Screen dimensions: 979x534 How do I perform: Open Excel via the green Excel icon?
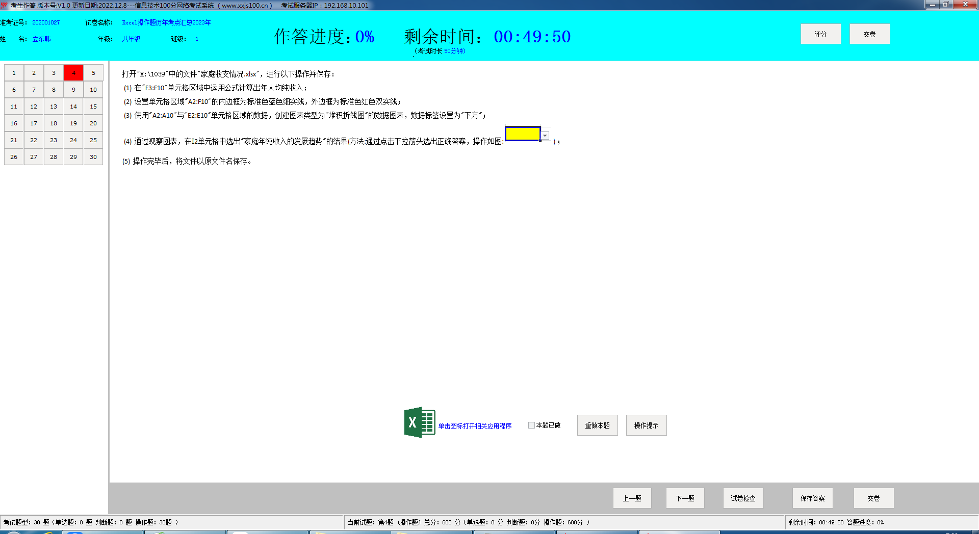(x=420, y=422)
